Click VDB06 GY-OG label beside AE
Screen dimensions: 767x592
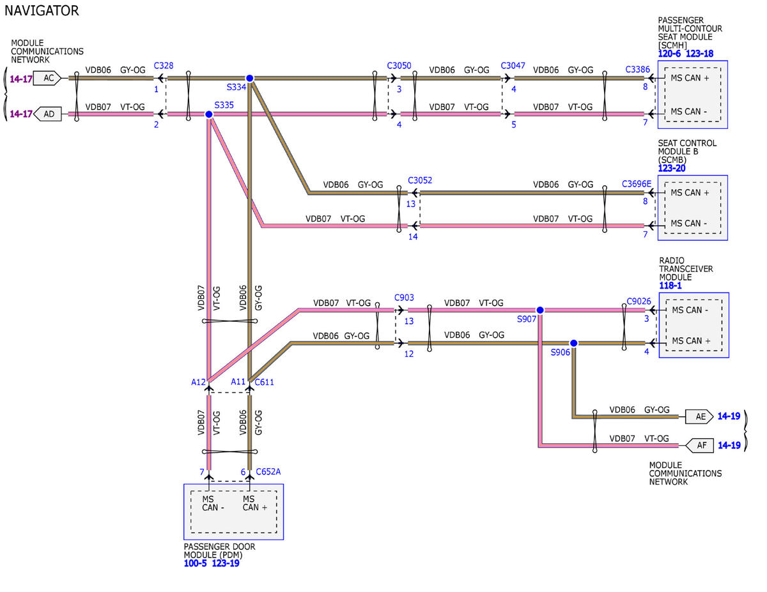(x=639, y=410)
